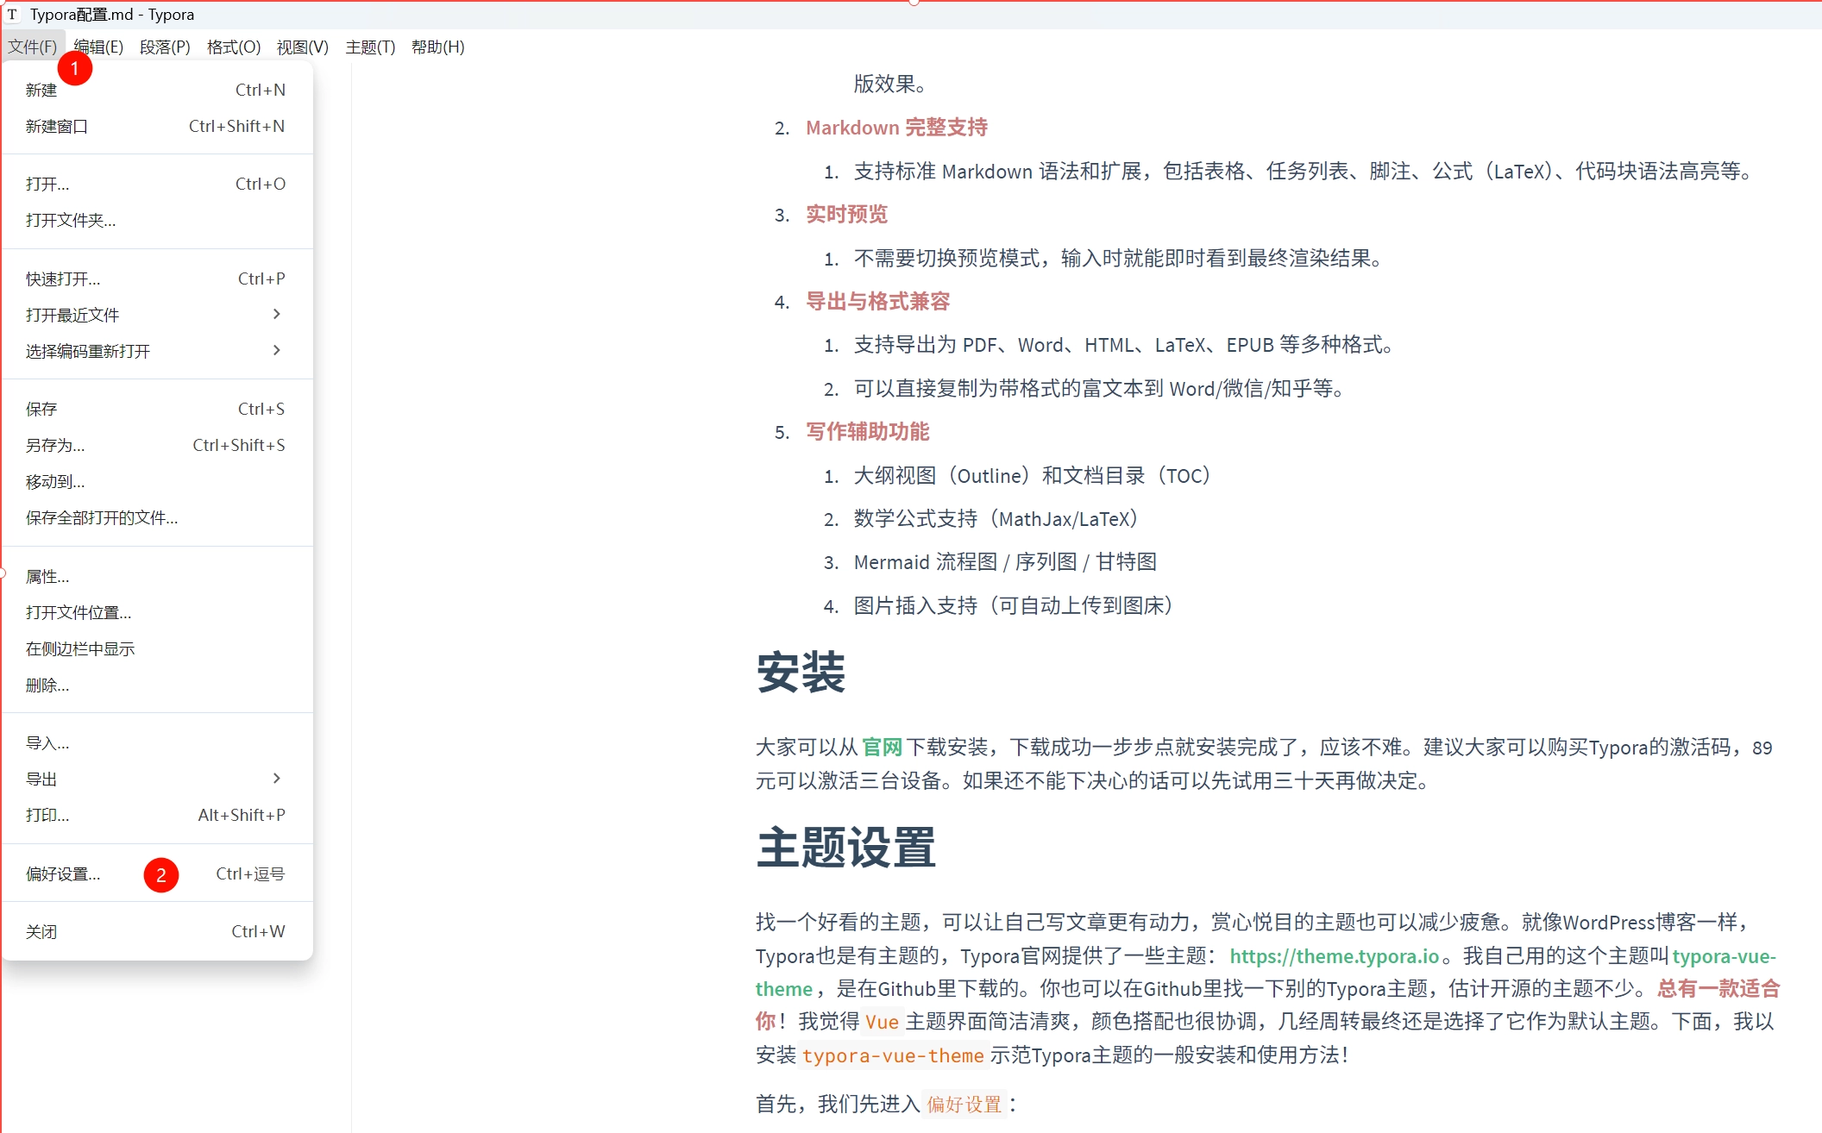This screenshot has height=1133, width=1822.
Task: Open the https://theme.typora.io link
Action: point(1335,955)
